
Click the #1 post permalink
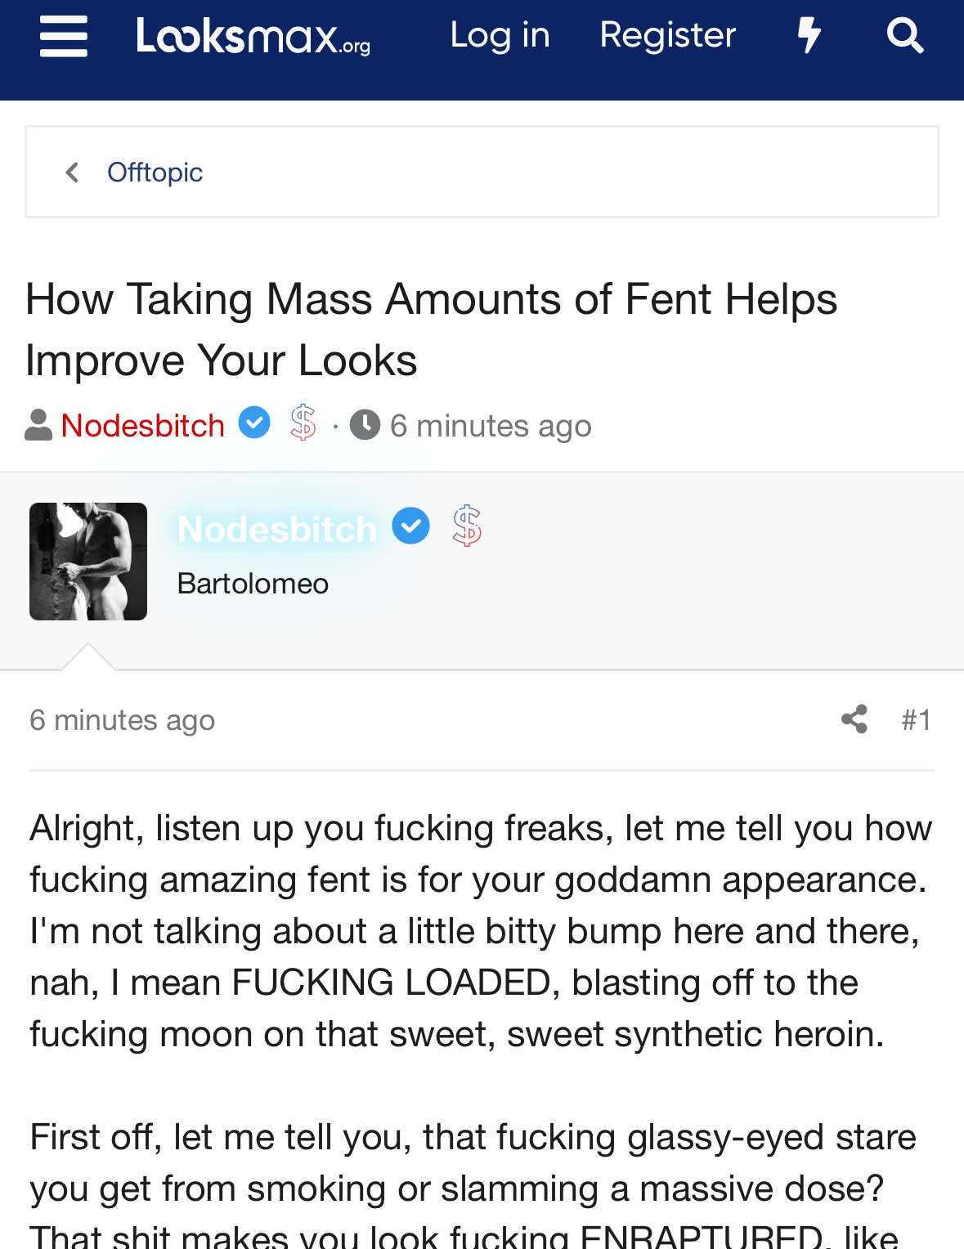tap(916, 720)
